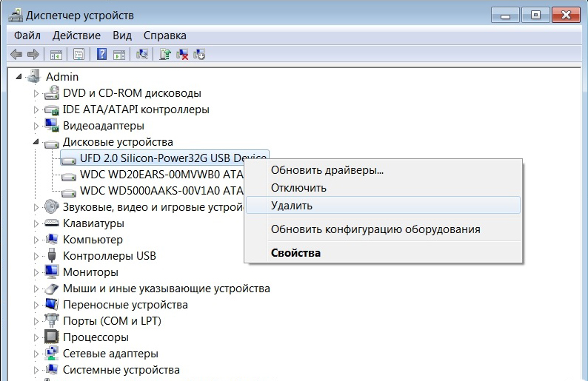The image size is (588, 381).
Task: Select the mouse icon for Мыши
Action: [x=52, y=289]
